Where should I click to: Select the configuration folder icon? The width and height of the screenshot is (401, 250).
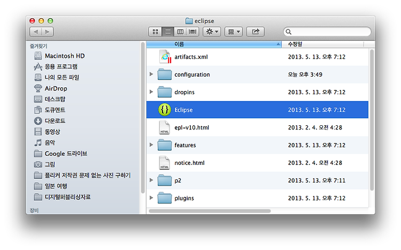point(165,74)
